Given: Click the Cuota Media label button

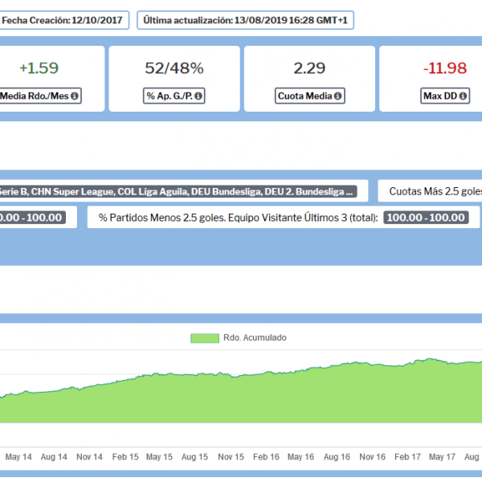Looking at the screenshot, I should pos(310,96).
